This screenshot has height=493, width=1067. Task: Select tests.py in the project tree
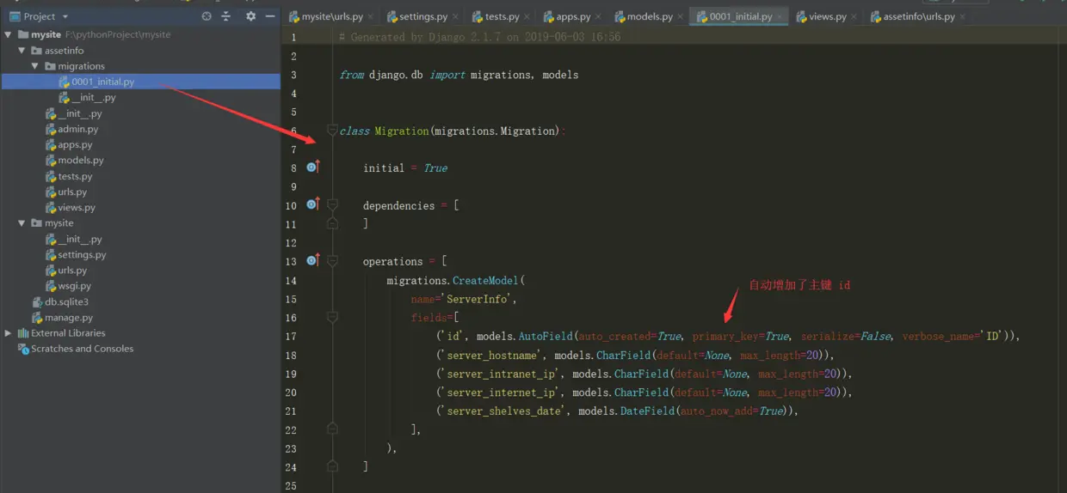coord(75,176)
